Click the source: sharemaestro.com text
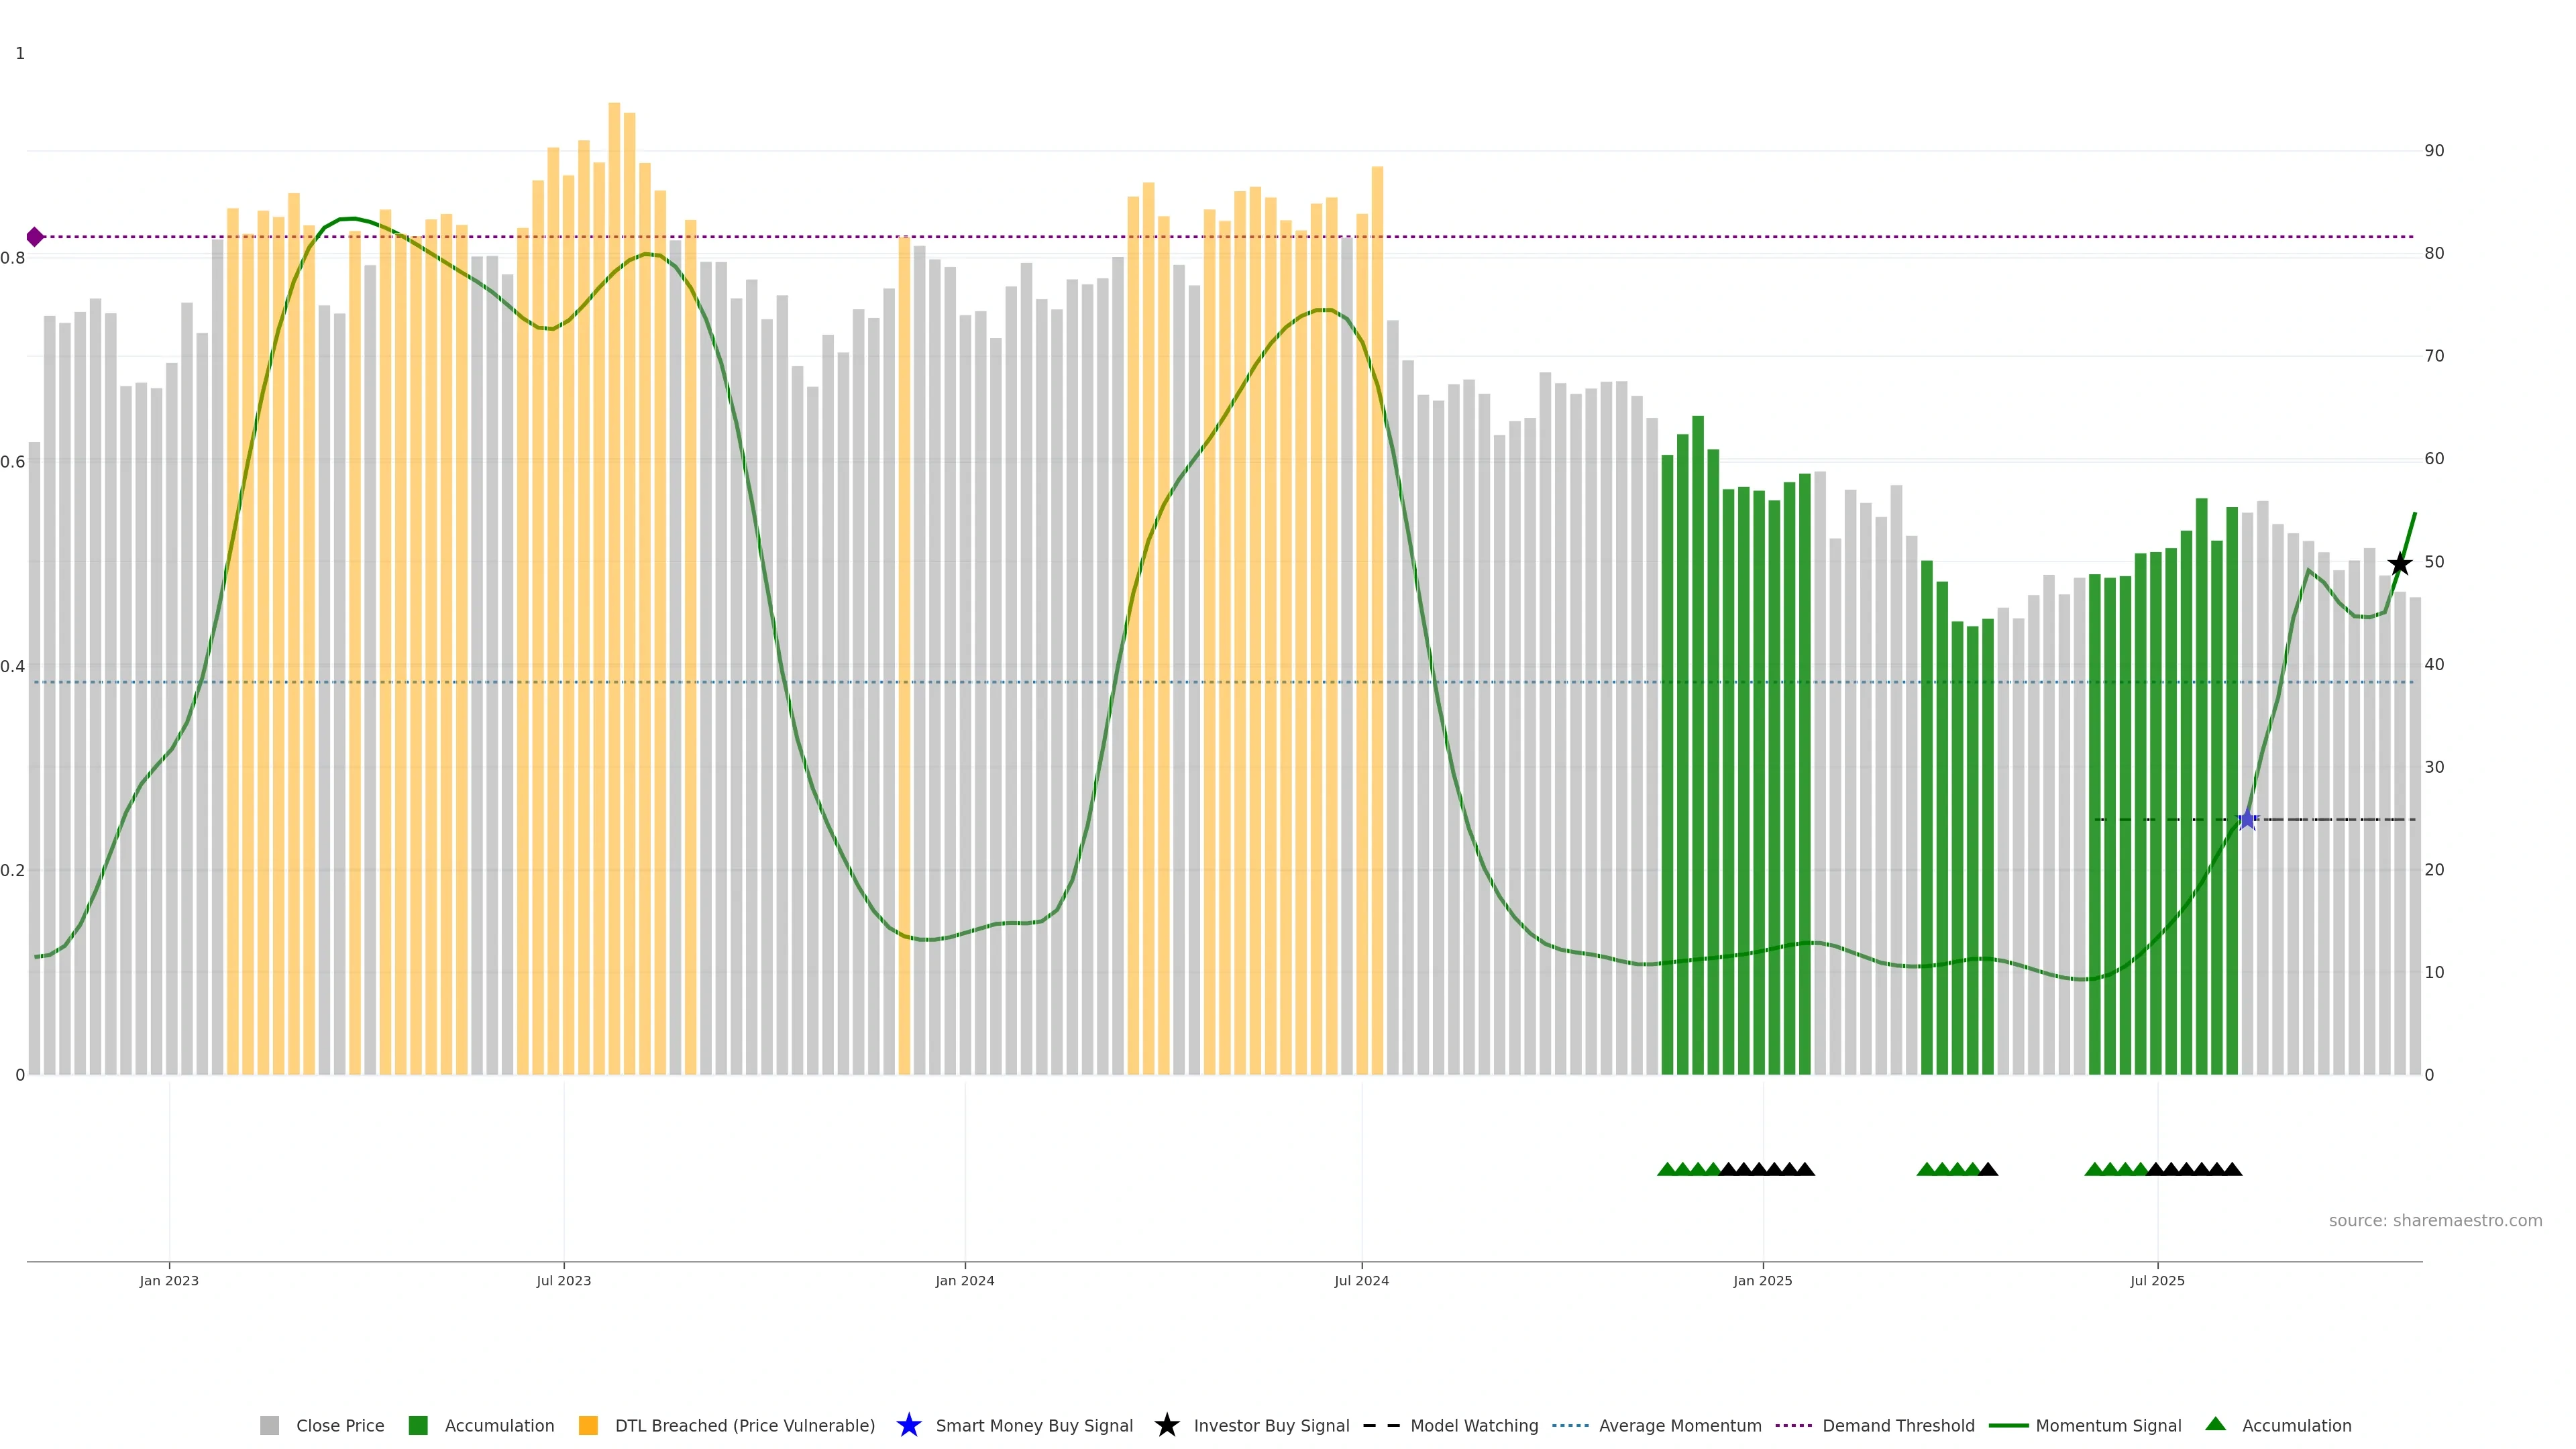Screen dimensions: 2576x1449 (2435, 1221)
